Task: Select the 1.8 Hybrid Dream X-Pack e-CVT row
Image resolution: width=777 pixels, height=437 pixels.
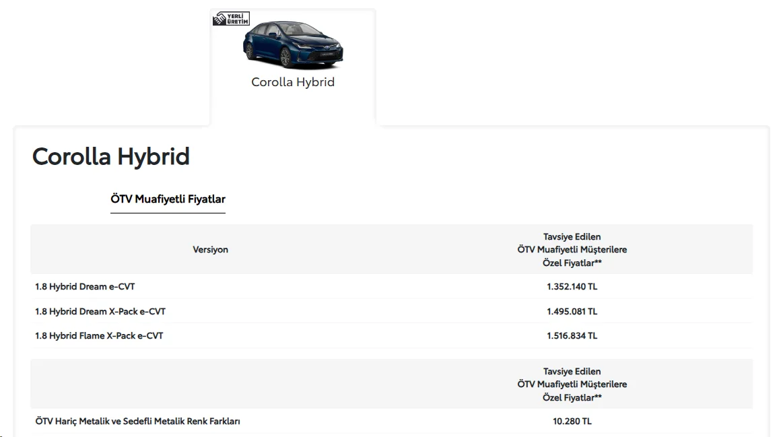Action: pos(391,311)
